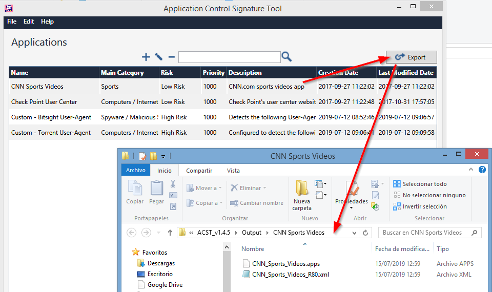Open Escritorio in navigation pane
The height and width of the screenshot is (292, 492).
(155, 274)
